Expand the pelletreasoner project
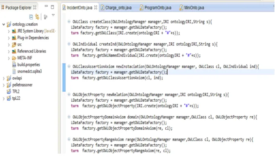Viewport: 275px width, 159px height. tap(3, 85)
